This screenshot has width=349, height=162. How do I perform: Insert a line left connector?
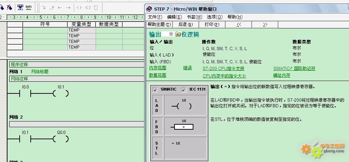(x=60, y=8)
